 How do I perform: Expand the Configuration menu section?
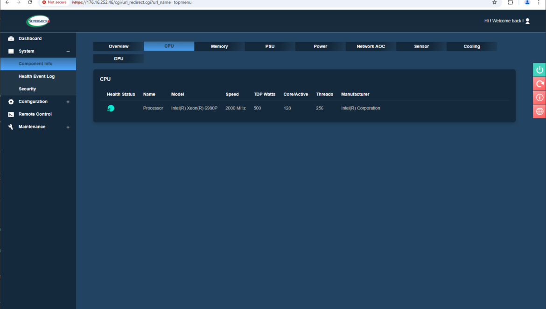tap(68, 102)
